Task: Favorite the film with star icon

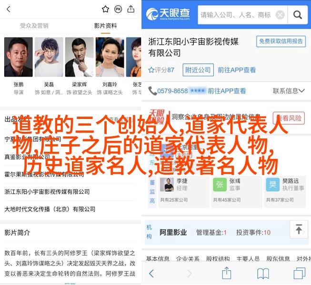Action: click(x=105, y=9)
